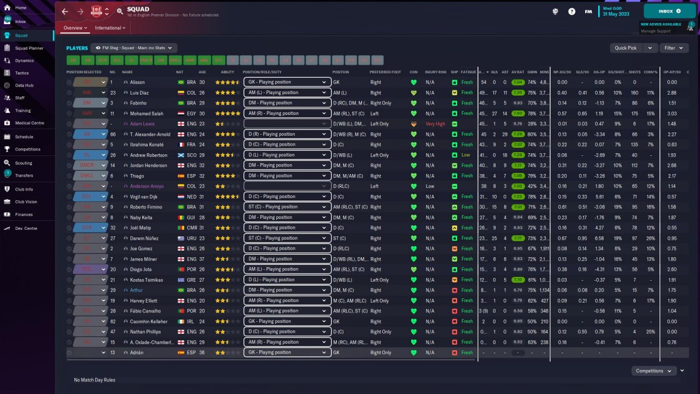This screenshot has width=700, height=394.
Task: Toggle selection circle for Alisson
Action: pos(69,82)
